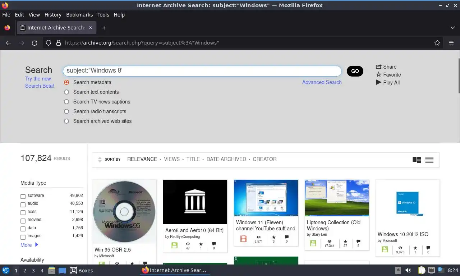This screenshot has width=460, height=276.
Task: Open the Liptoneq Collection thumbnail
Action: click(x=337, y=198)
